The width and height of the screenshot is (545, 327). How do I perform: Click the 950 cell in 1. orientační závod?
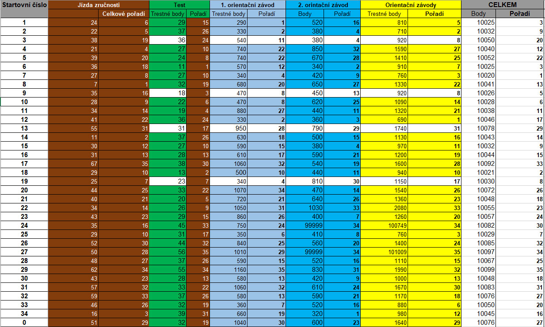tap(228, 128)
